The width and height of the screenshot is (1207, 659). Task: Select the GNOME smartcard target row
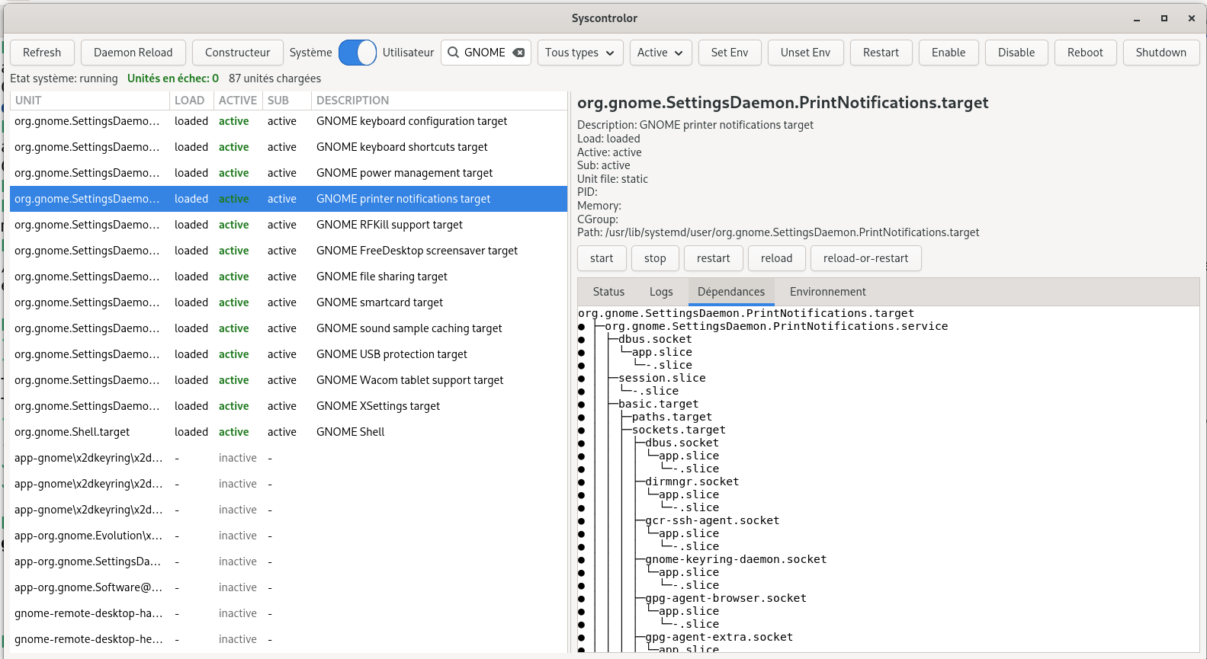[x=288, y=302]
